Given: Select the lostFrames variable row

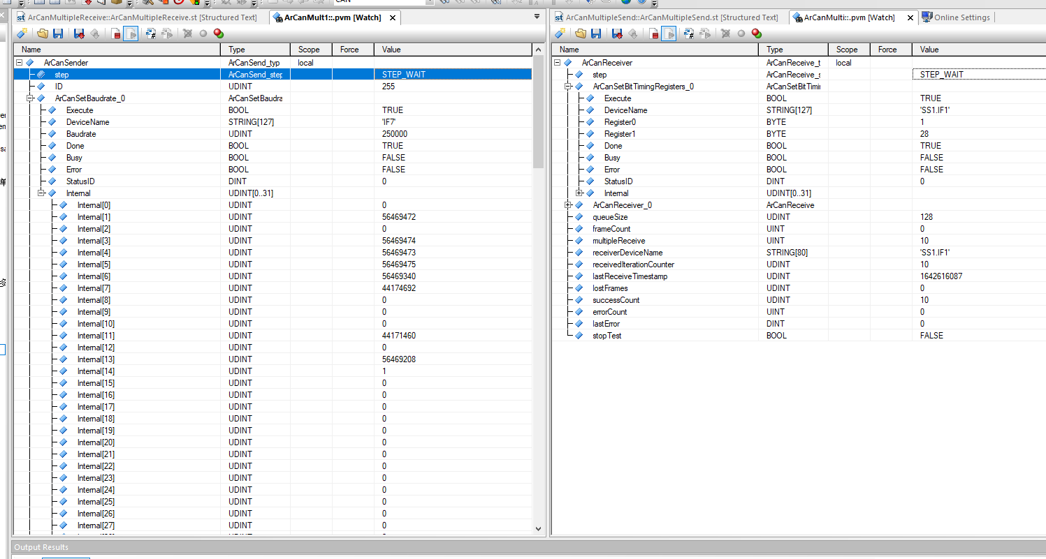Looking at the screenshot, I should [x=799, y=288].
